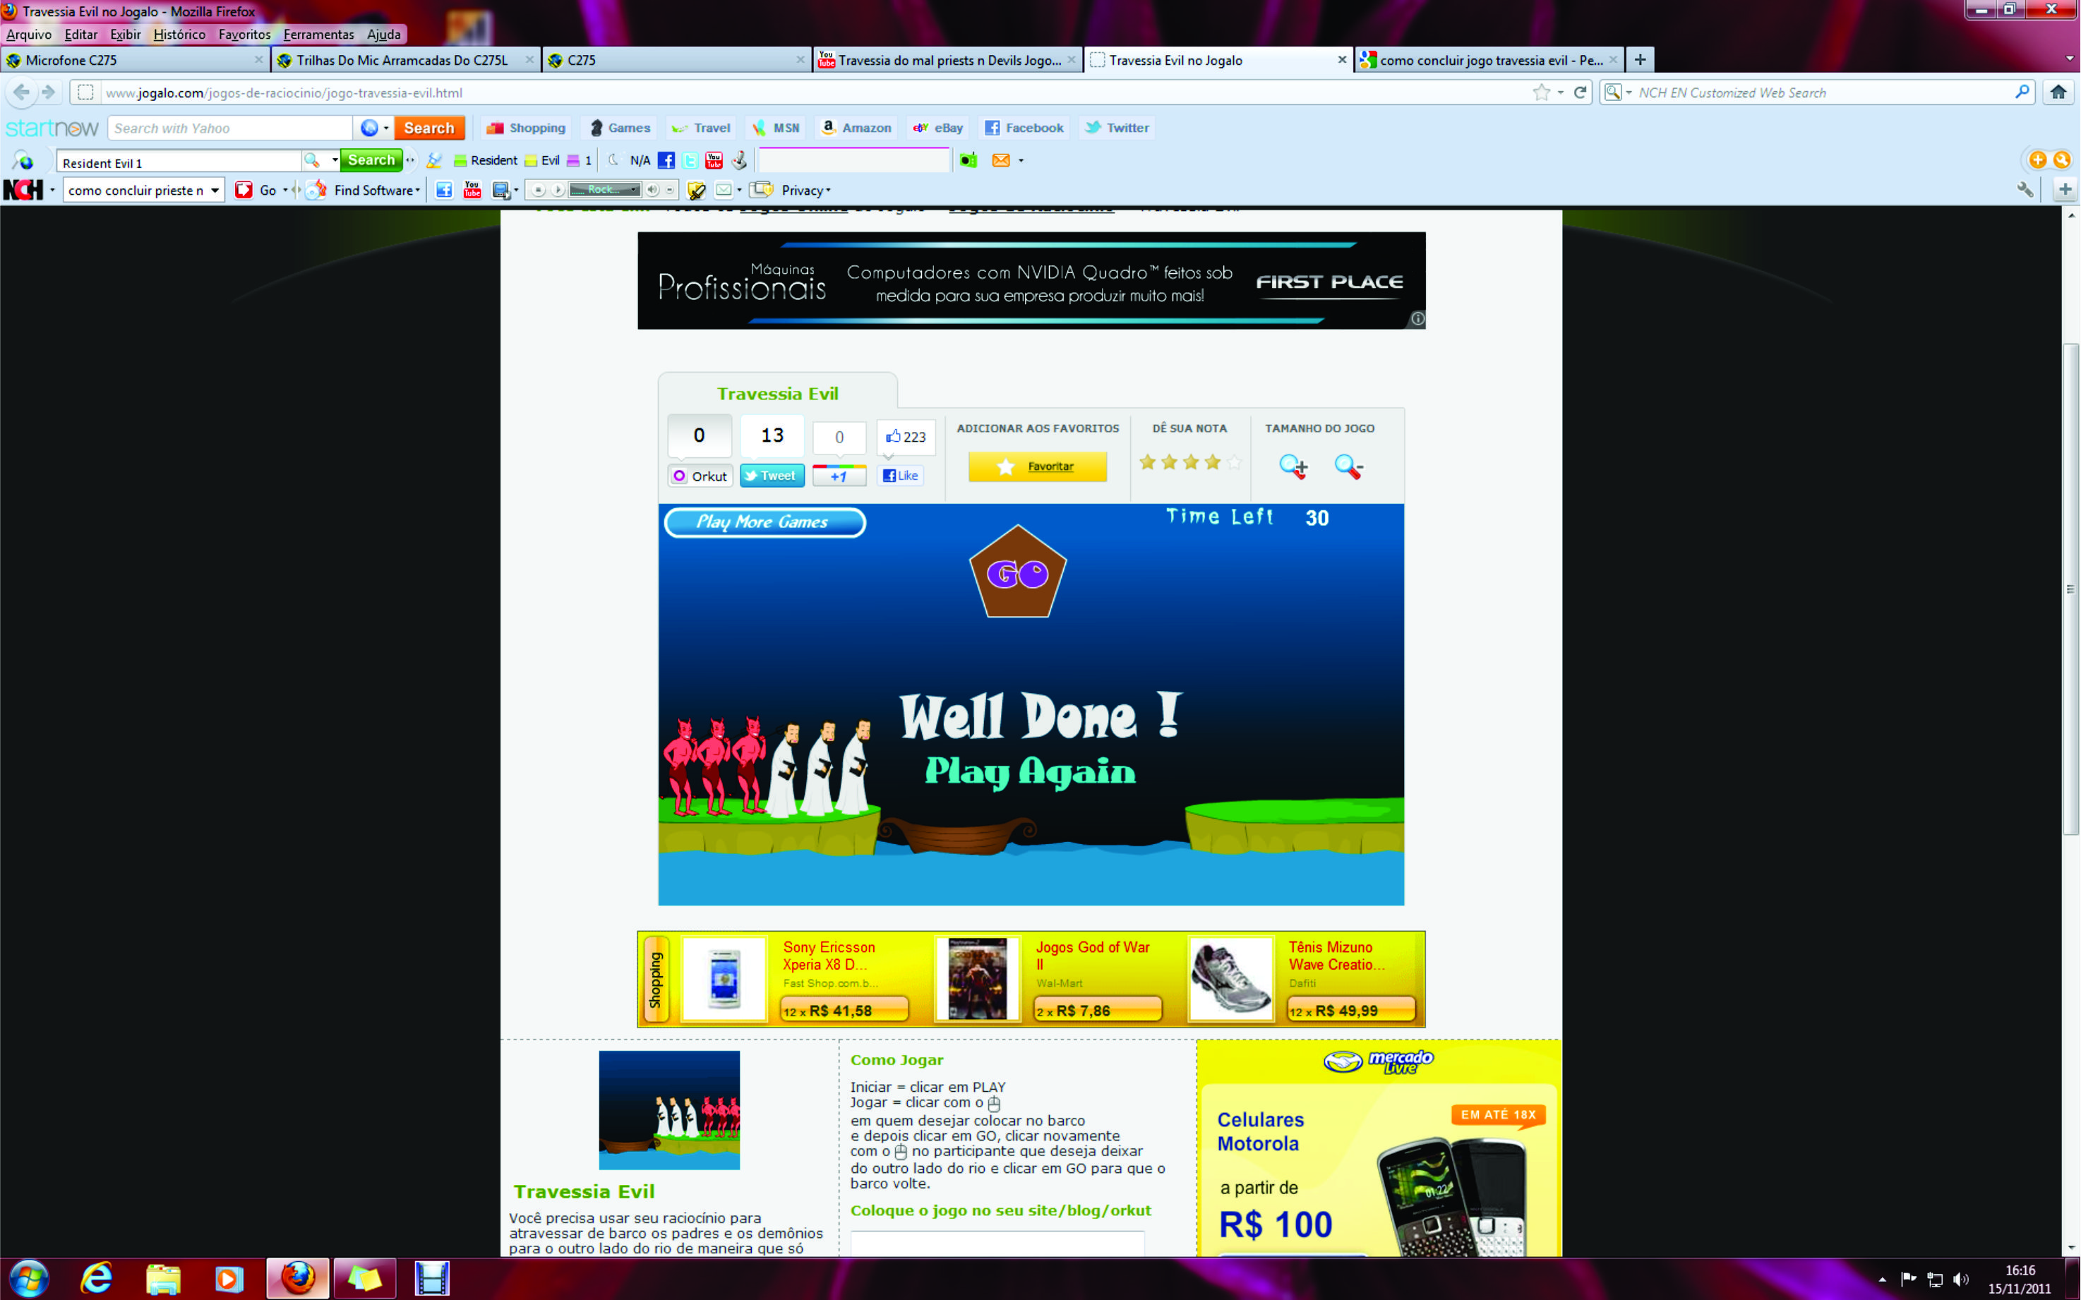Click the yellow Favoritar button
2081x1300 pixels.
(x=1037, y=466)
